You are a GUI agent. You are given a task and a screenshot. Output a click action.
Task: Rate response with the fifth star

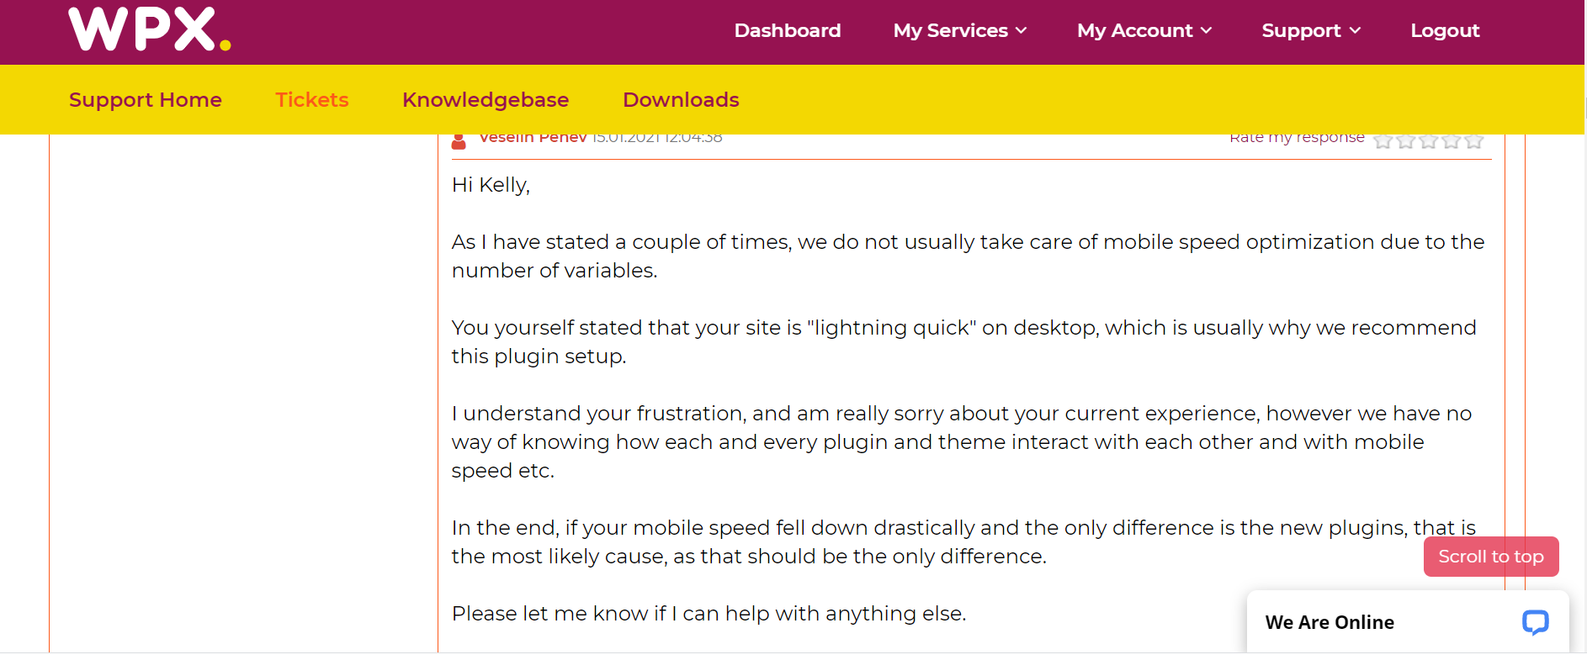point(1473,140)
